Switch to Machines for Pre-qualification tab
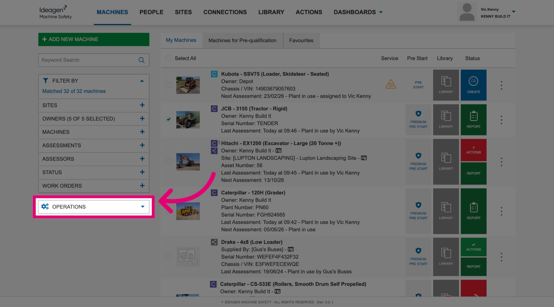Screen dimensions: 554x307 (x=242, y=40)
